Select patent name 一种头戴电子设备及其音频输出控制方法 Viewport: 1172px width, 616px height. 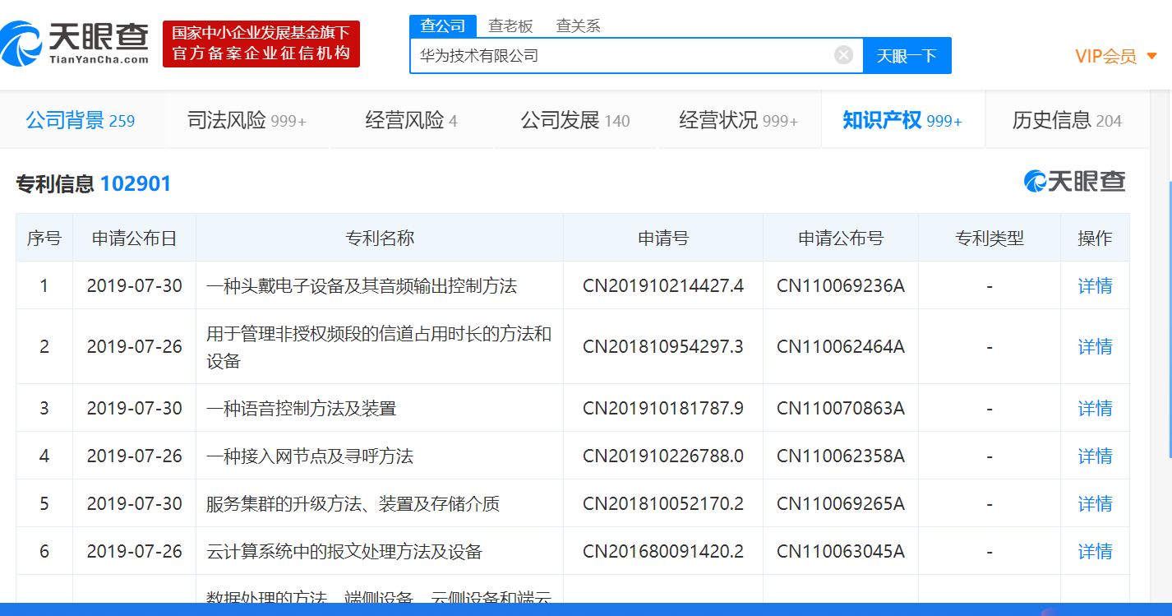point(362,286)
